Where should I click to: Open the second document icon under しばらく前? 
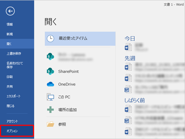click(128, 120)
